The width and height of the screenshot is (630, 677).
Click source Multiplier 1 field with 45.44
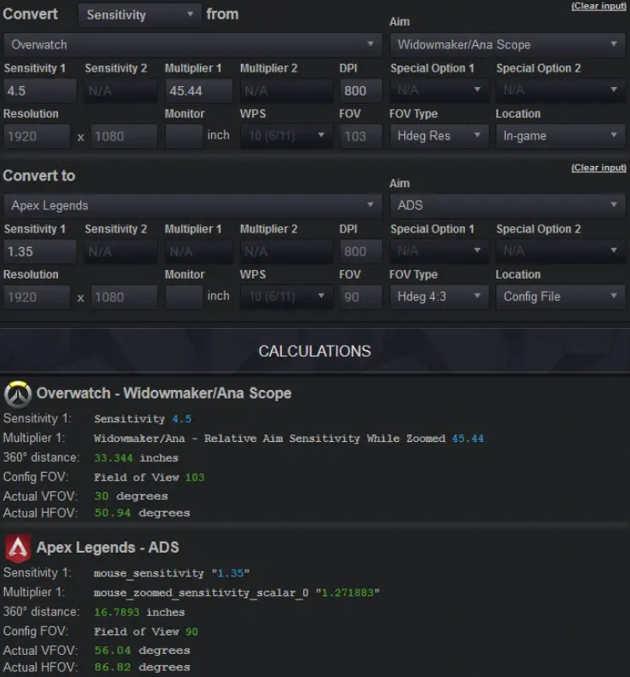(198, 90)
